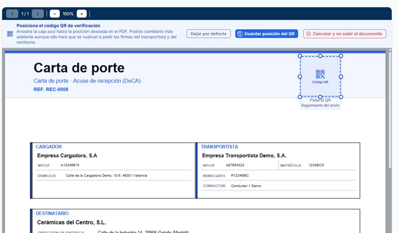Click the 'REF. REC-0005' reference
Viewport: 399px width, 233px height.
[x=51, y=90]
